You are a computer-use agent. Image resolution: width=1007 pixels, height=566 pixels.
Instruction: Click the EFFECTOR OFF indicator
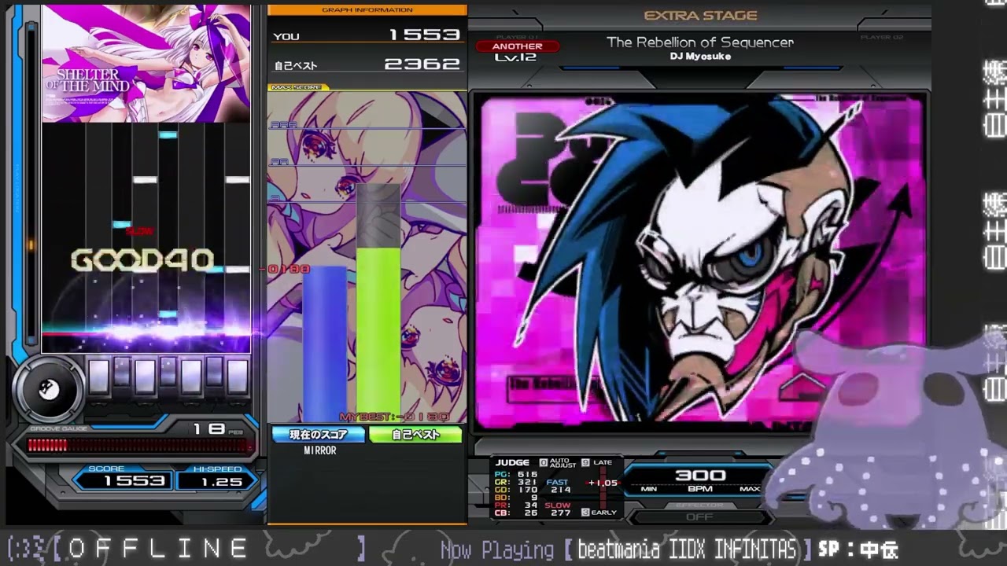point(699,516)
